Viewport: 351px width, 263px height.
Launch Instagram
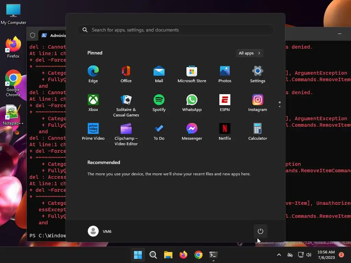click(x=258, y=103)
